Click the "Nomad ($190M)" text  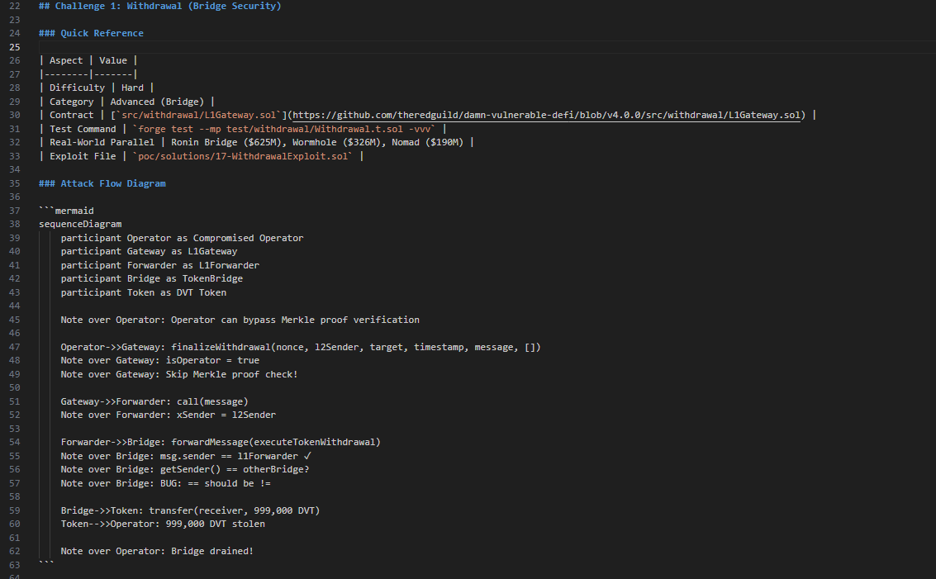pyautogui.click(x=427, y=143)
